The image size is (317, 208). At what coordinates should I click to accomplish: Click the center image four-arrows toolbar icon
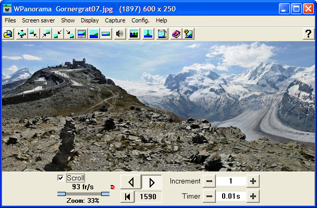(x=21, y=34)
